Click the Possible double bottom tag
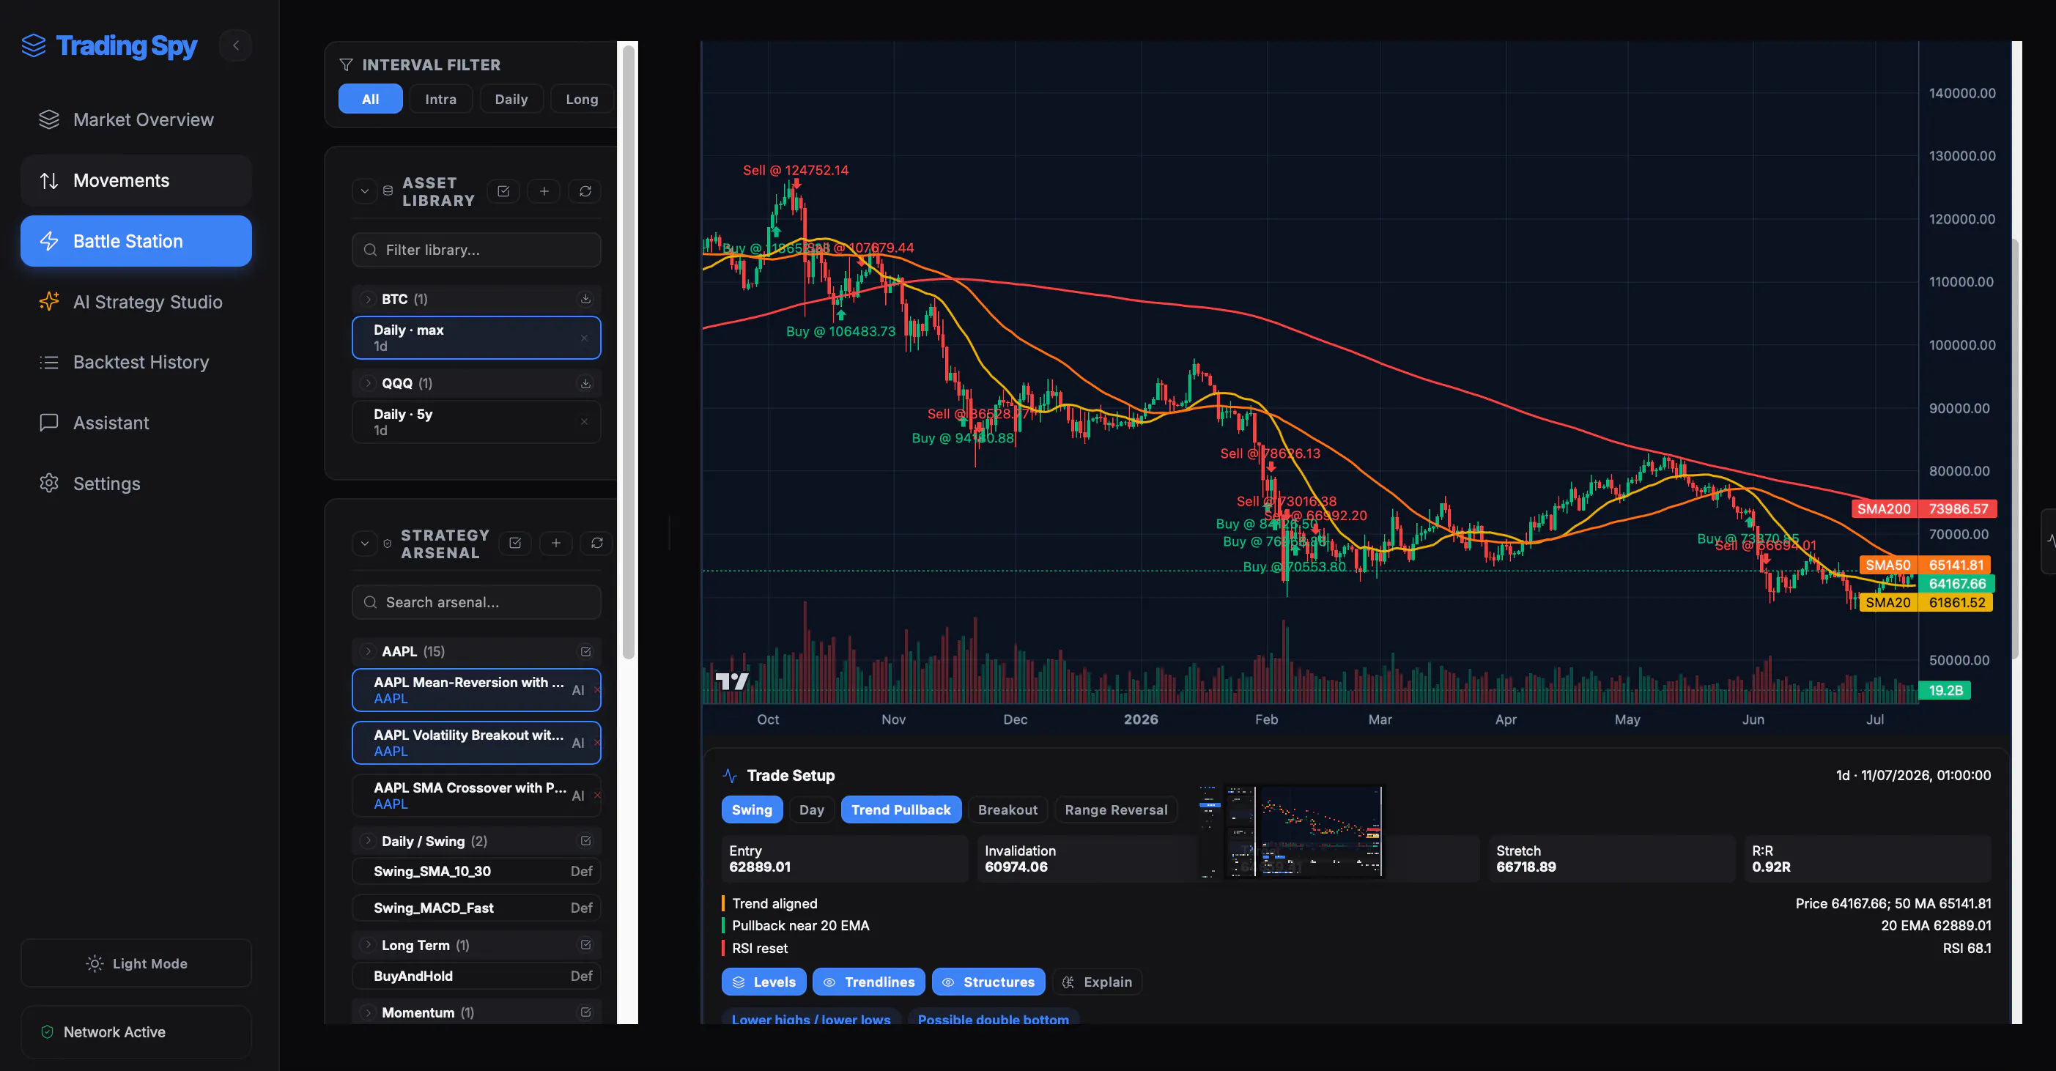 click(x=993, y=1018)
